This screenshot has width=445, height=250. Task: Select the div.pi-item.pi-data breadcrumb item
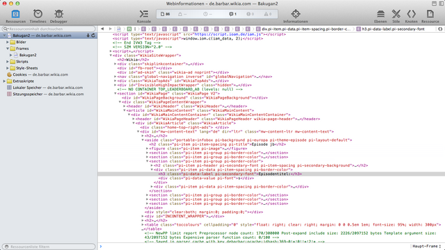(303, 29)
